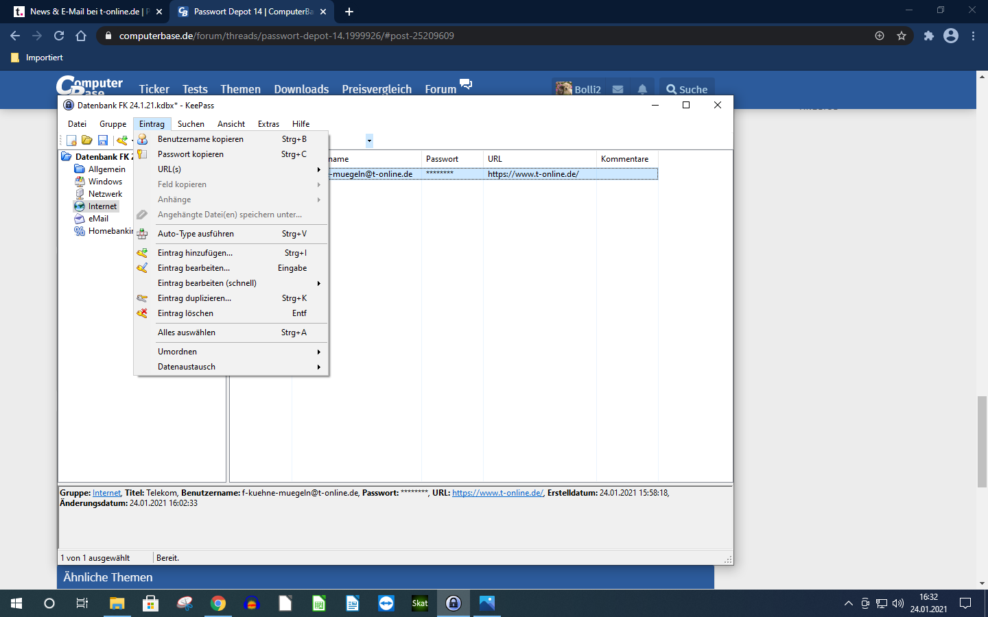This screenshot has width=988, height=617.
Task: Click the Windows group icon in the tree
Action: (80, 182)
